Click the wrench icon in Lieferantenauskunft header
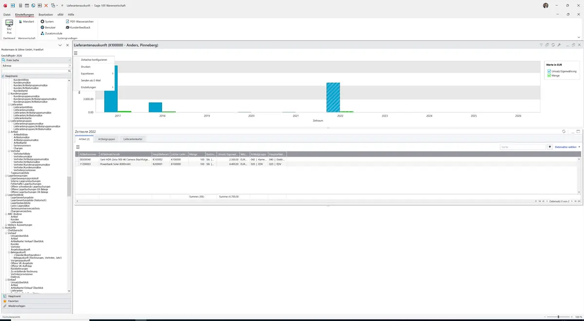Viewport: 584px width, 321px height. click(559, 45)
